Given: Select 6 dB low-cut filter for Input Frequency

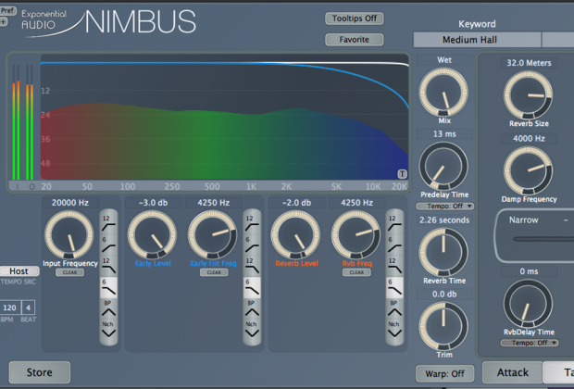Looking at the screenshot, I should tap(108, 245).
